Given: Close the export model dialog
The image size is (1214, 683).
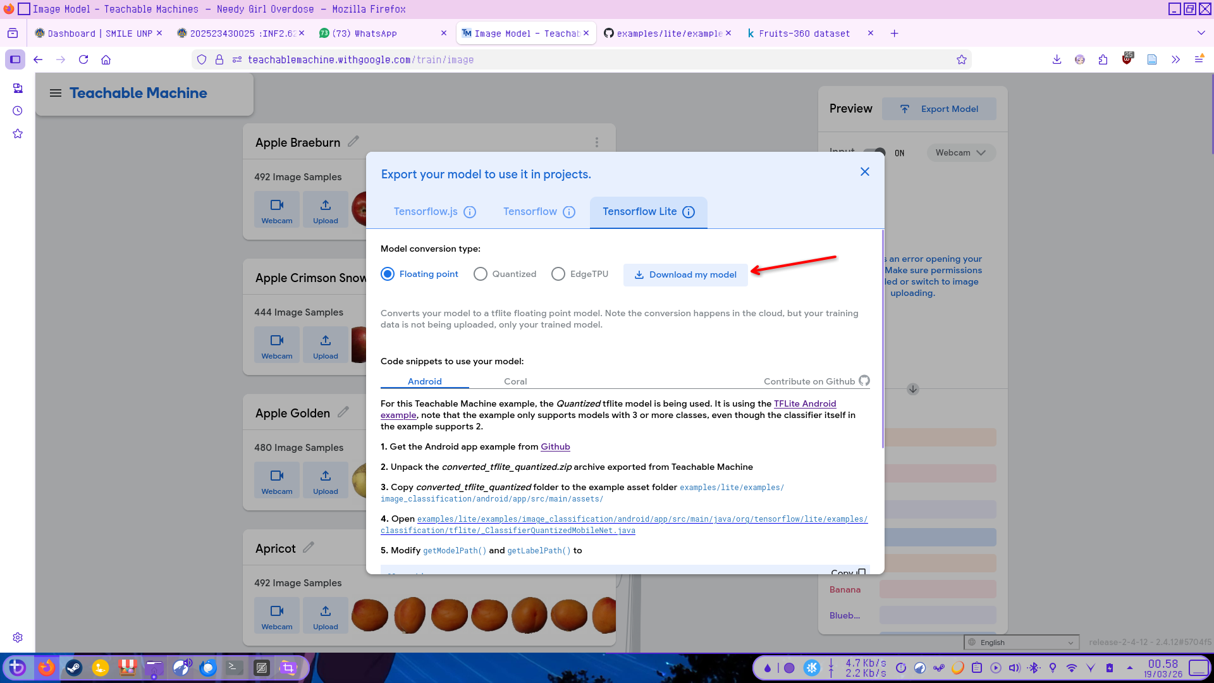Looking at the screenshot, I should pyautogui.click(x=864, y=172).
